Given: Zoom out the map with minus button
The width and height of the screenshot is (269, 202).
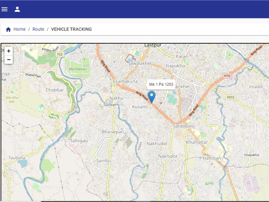Looking at the screenshot, I should click(9, 60).
